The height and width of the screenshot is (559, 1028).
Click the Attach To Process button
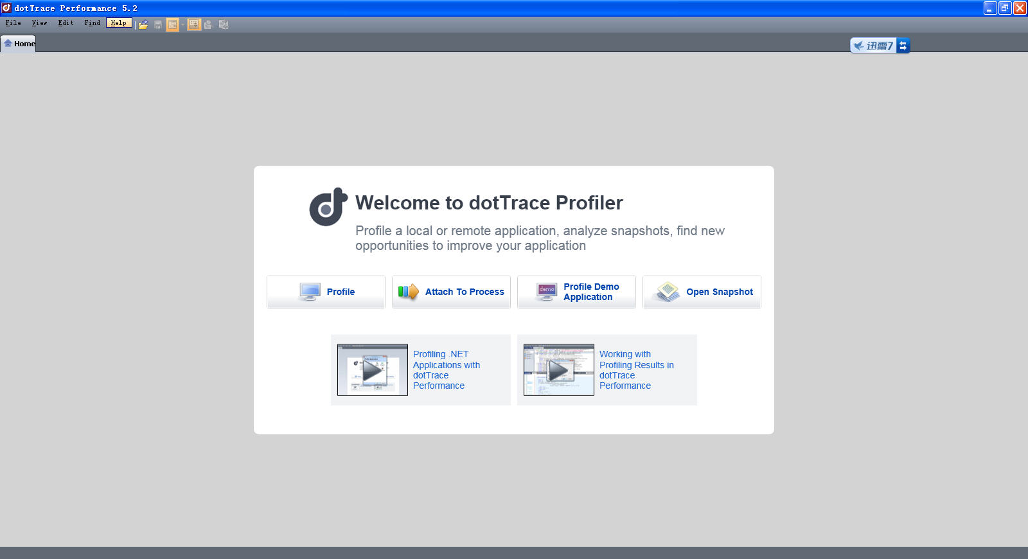tap(451, 292)
